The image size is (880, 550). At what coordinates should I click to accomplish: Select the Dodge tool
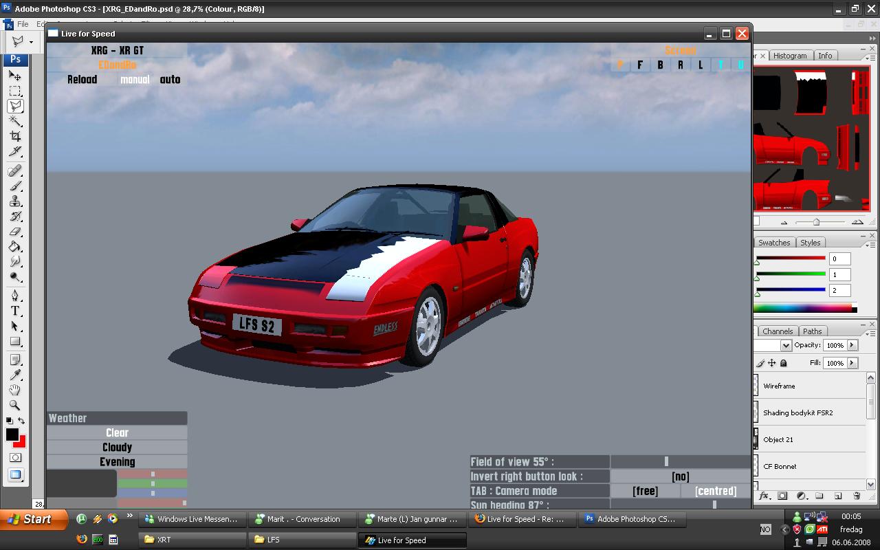[15, 277]
